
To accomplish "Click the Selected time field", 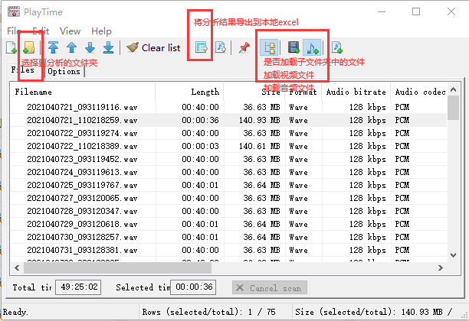I will click(x=193, y=287).
